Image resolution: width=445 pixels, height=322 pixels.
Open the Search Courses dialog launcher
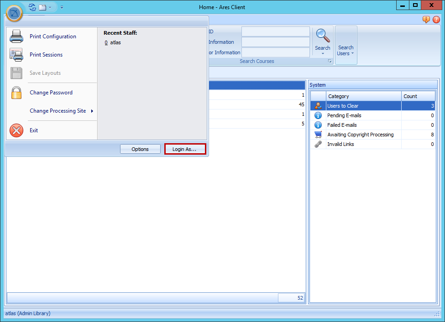tap(330, 61)
